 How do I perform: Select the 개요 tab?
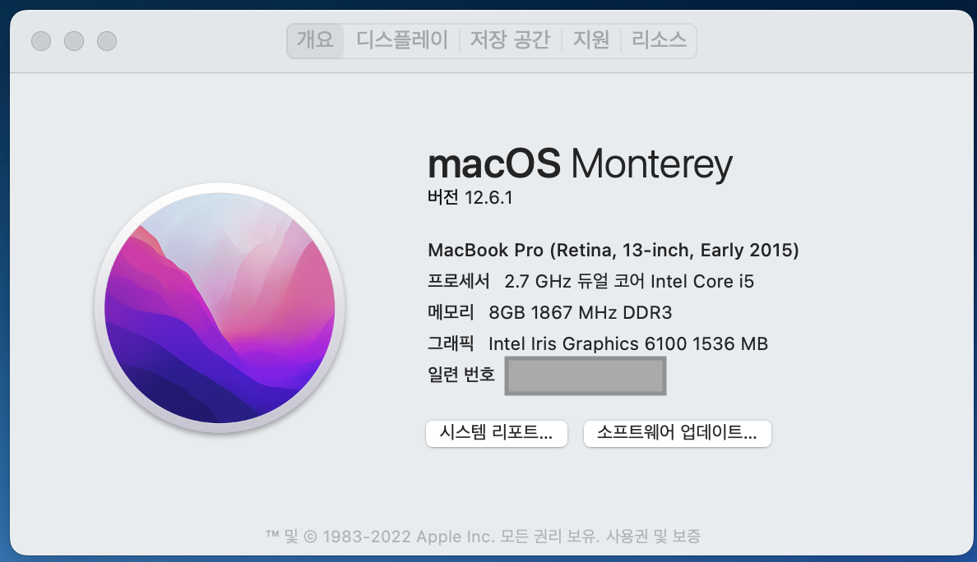[x=315, y=40]
